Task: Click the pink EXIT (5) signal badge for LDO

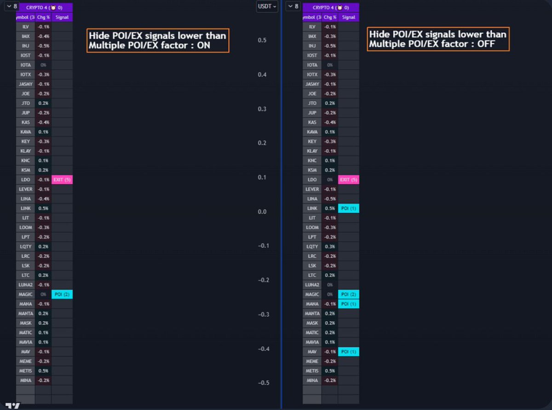Action: click(62, 180)
